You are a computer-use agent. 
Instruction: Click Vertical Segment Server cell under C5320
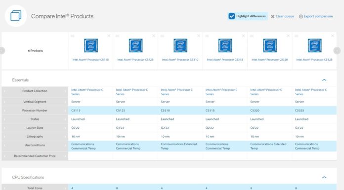point(269,102)
